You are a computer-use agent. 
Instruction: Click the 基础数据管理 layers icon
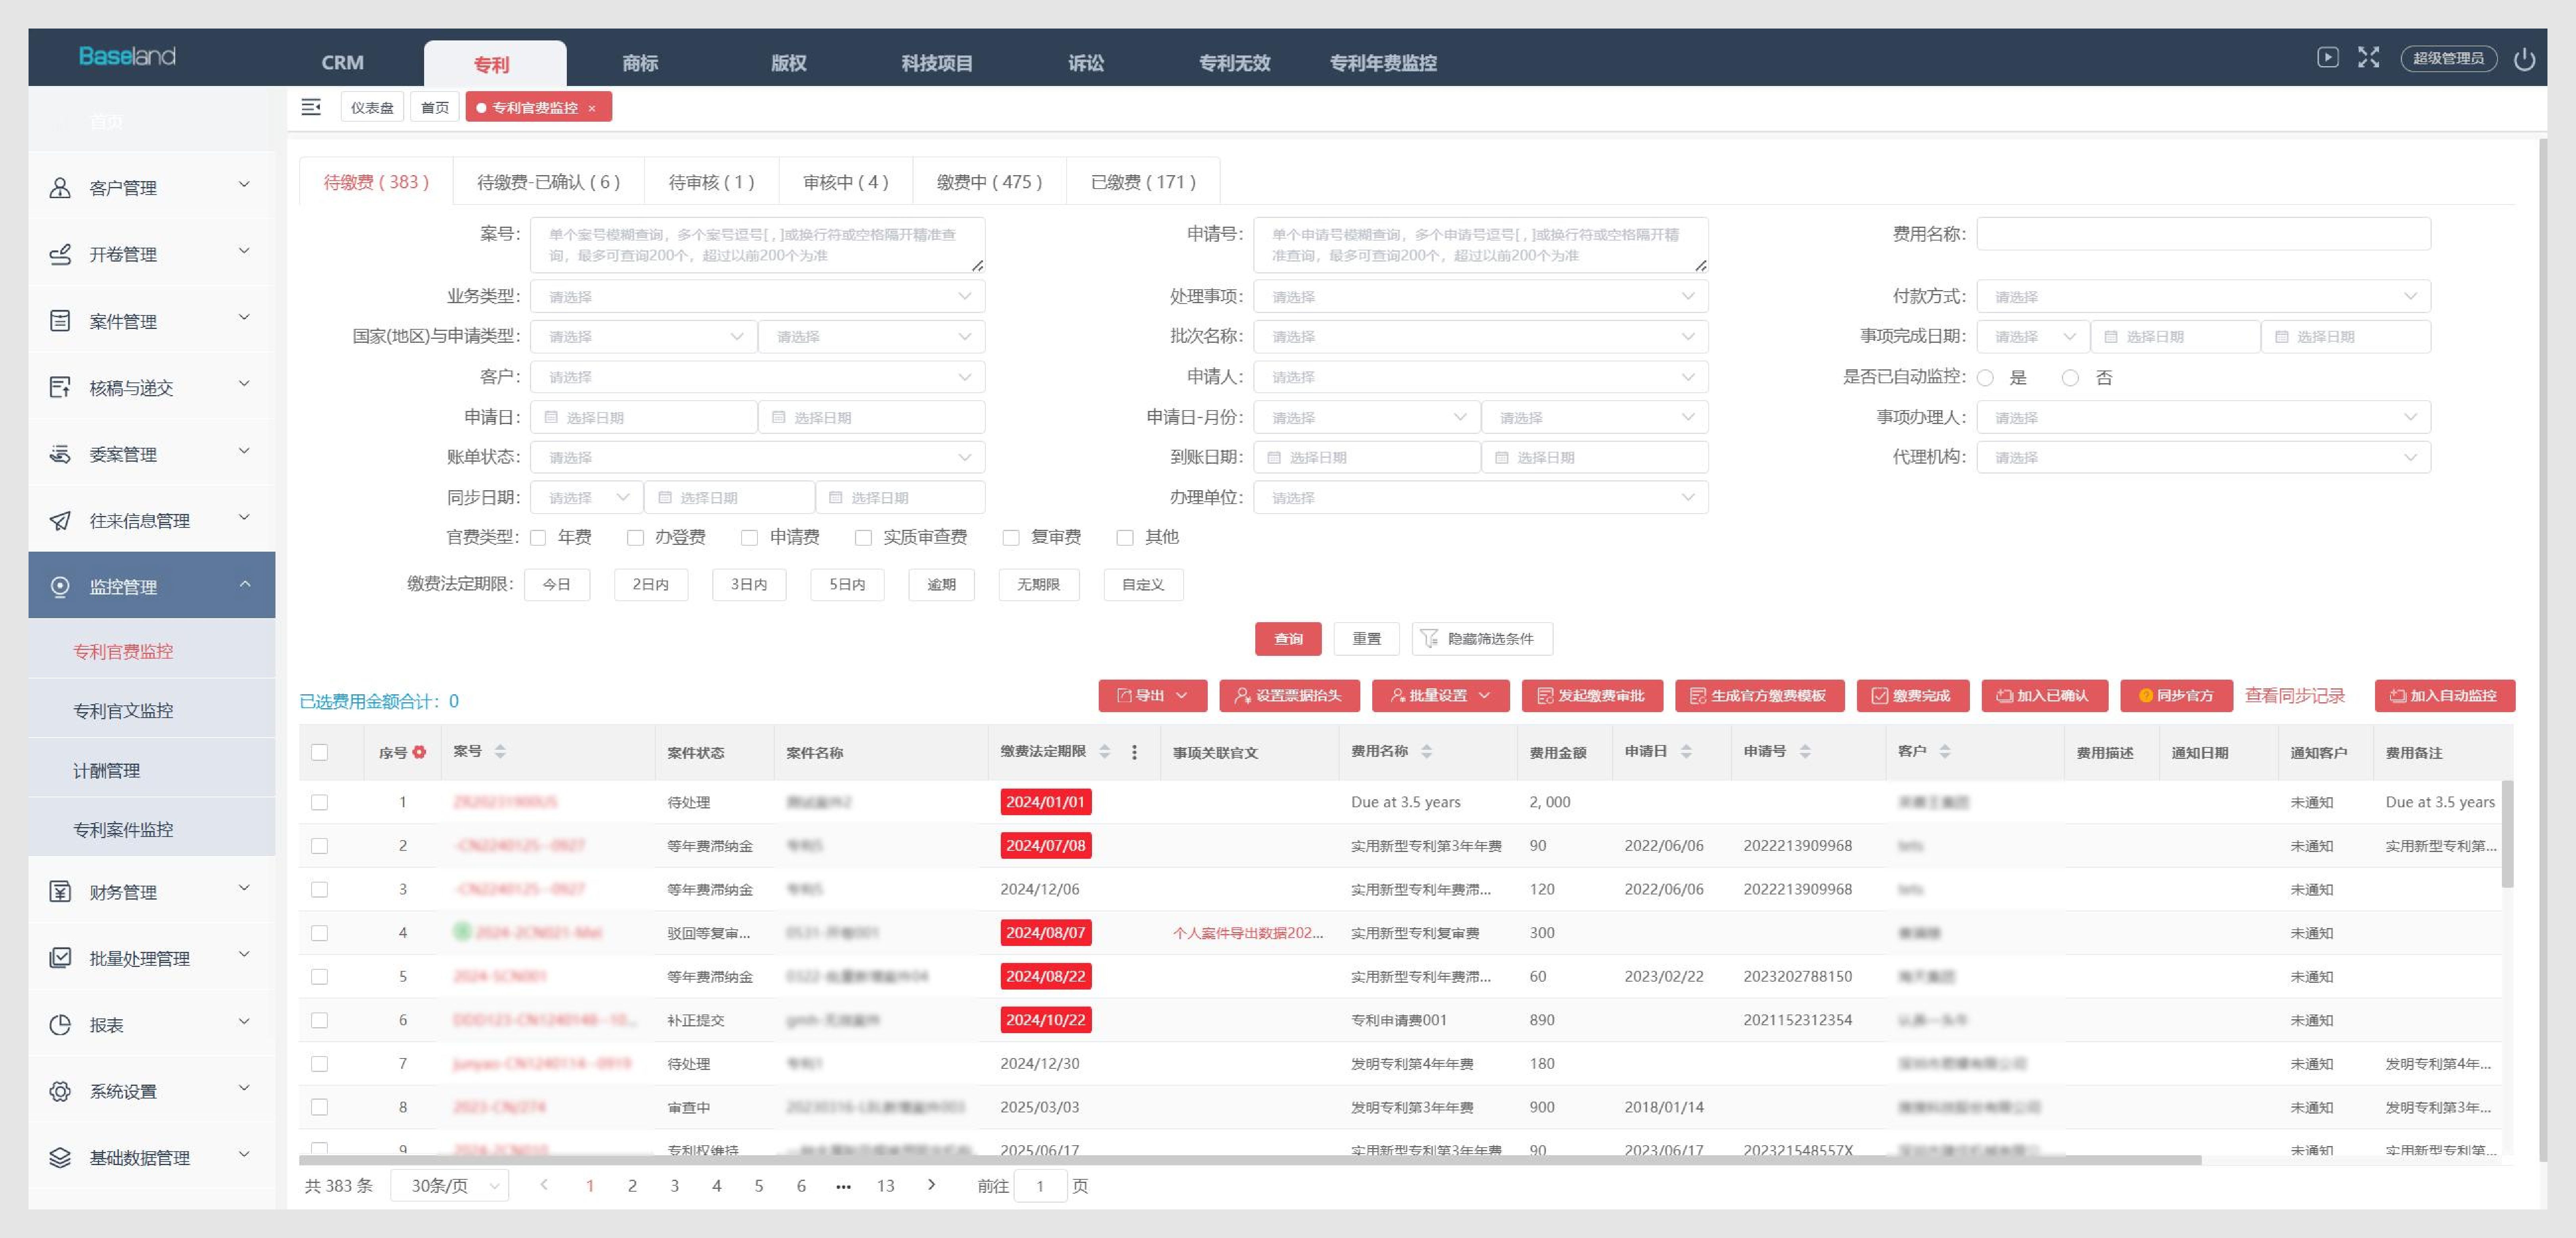coord(60,1158)
